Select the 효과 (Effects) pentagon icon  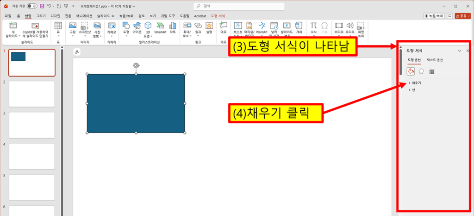pos(421,71)
